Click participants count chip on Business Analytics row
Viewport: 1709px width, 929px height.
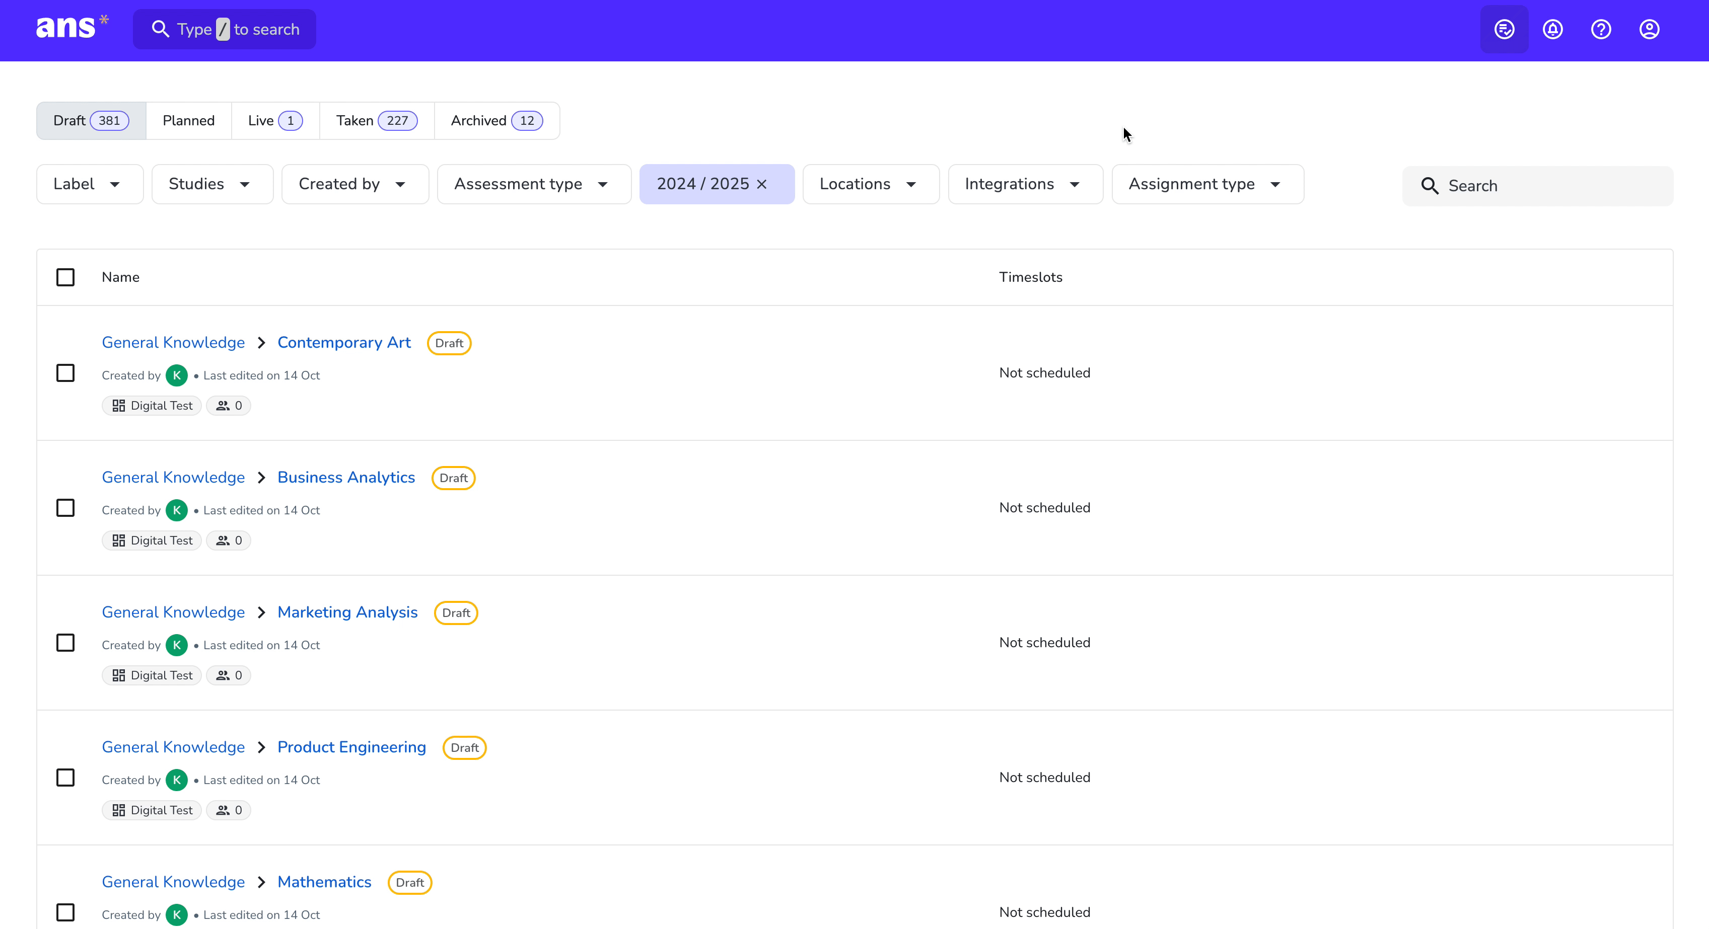pos(229,540)
